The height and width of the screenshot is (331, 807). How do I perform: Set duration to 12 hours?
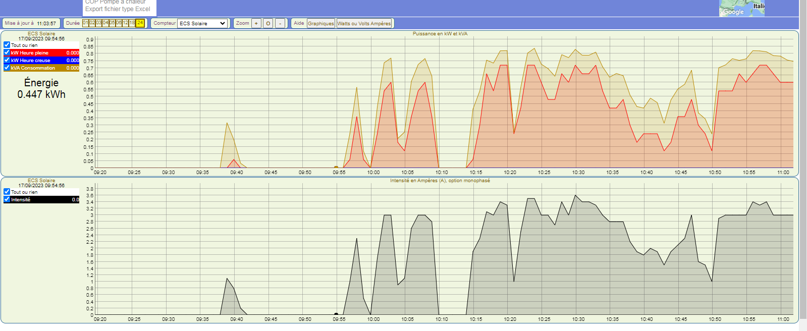(x=125, y=23)
